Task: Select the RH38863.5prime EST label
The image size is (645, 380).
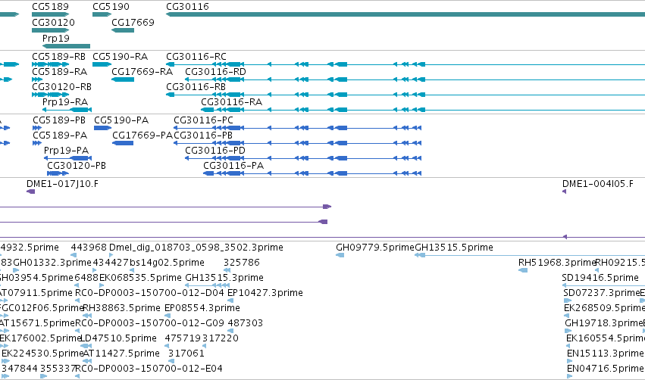Action: (122, 307)
